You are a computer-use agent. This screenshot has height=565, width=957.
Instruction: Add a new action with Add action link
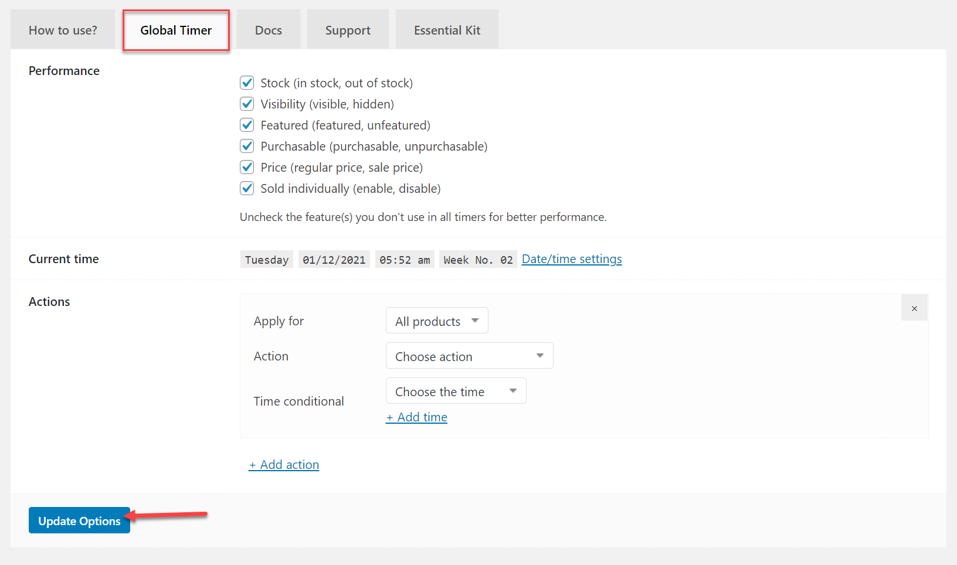pyautogui.click(x=284, y=464)
